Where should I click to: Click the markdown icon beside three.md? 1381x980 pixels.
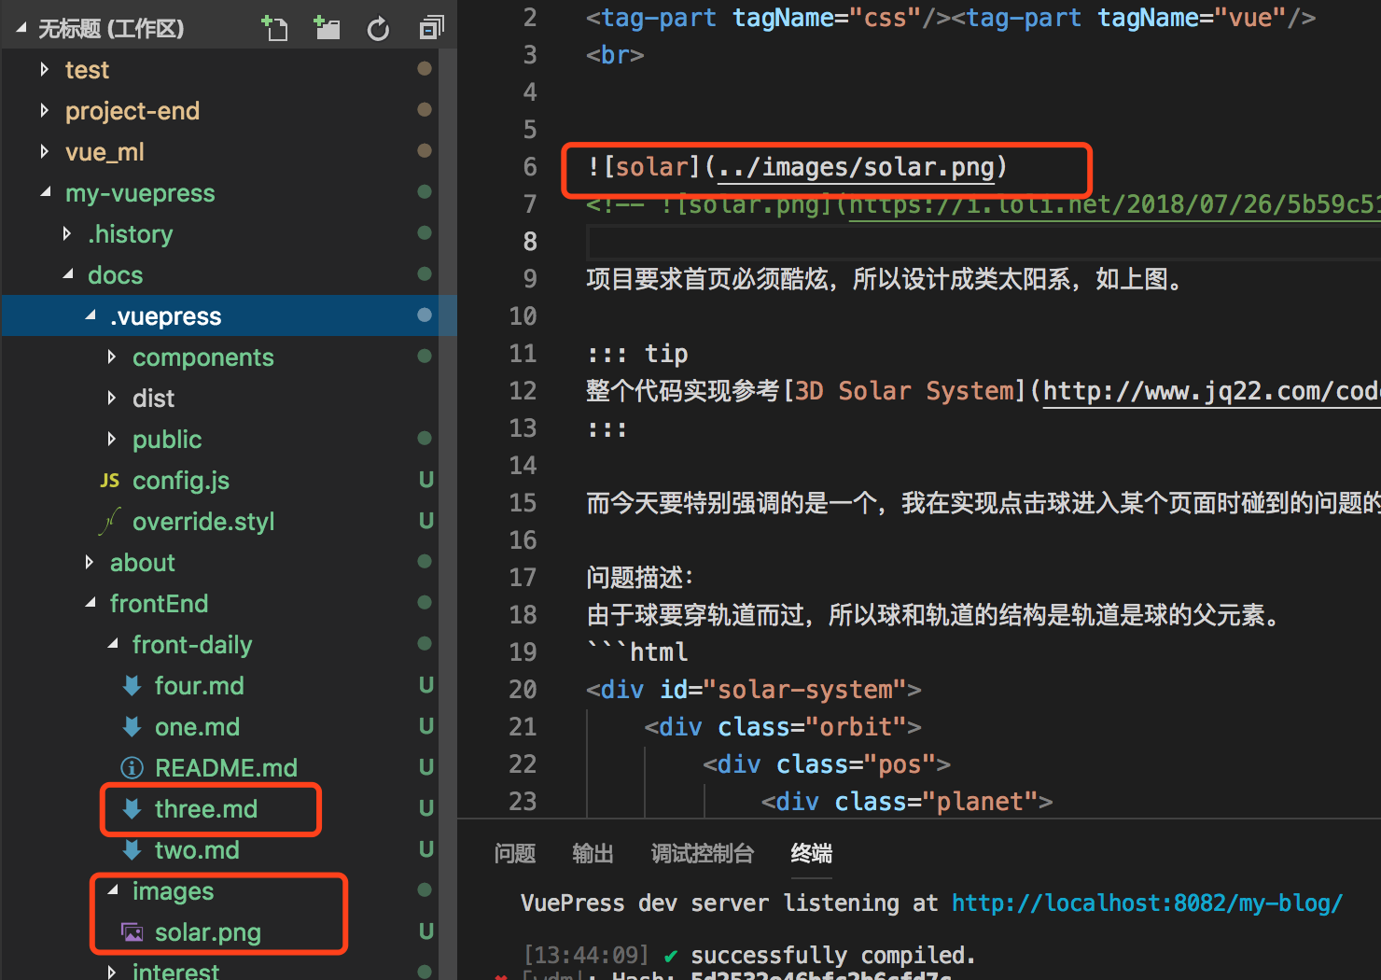pos(132,809)
